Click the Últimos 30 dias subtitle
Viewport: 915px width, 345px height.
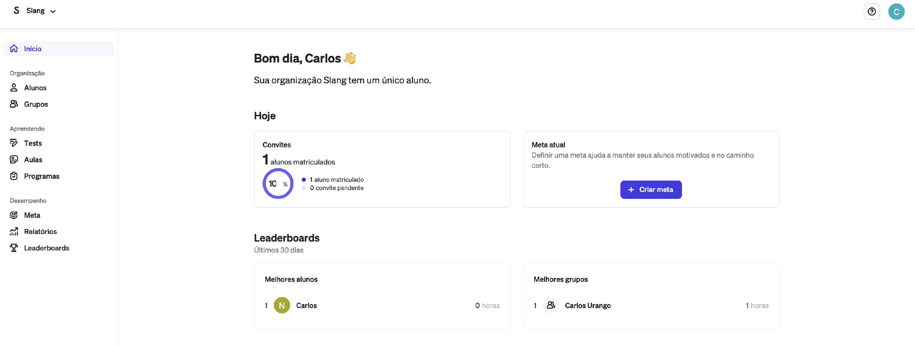click(x=278, y=250)
